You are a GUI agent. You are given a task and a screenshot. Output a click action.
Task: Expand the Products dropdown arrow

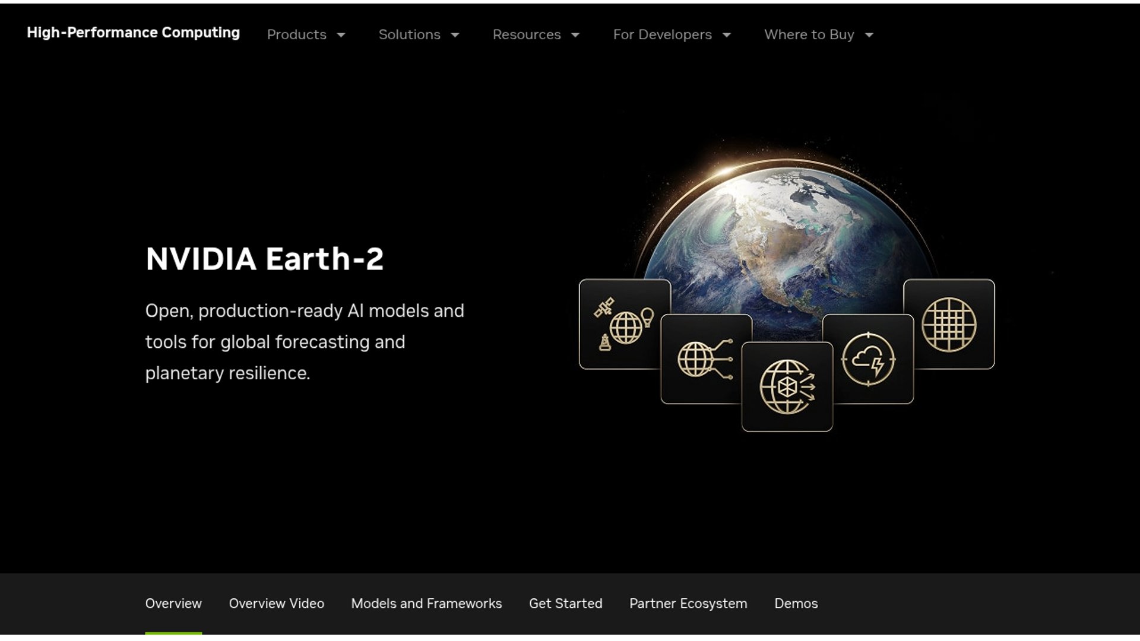[341, 35]
